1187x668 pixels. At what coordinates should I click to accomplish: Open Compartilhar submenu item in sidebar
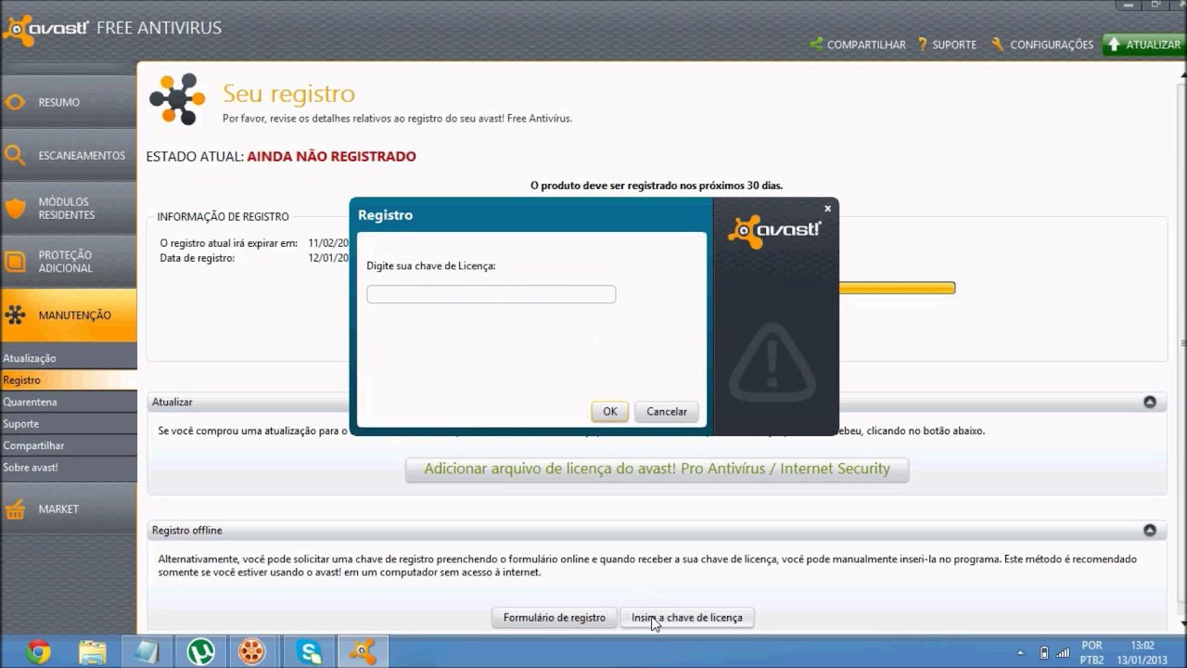point(69,445)
